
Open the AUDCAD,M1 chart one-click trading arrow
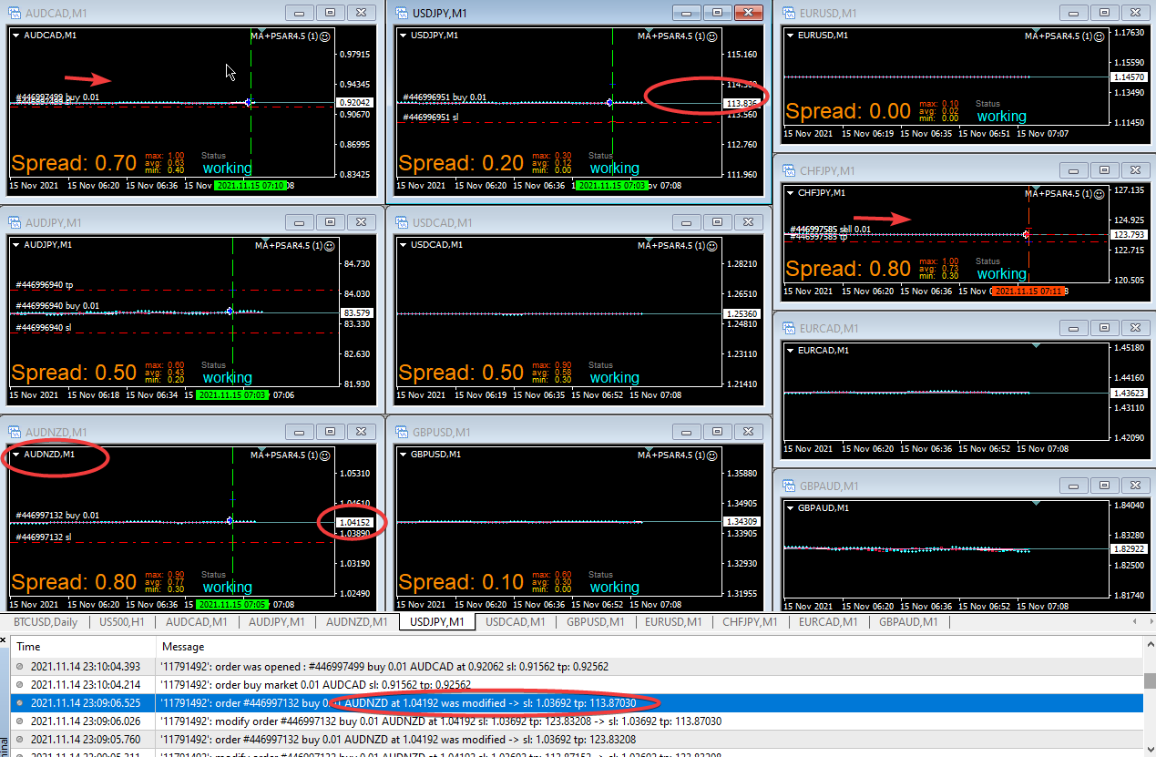coord(16,36)
